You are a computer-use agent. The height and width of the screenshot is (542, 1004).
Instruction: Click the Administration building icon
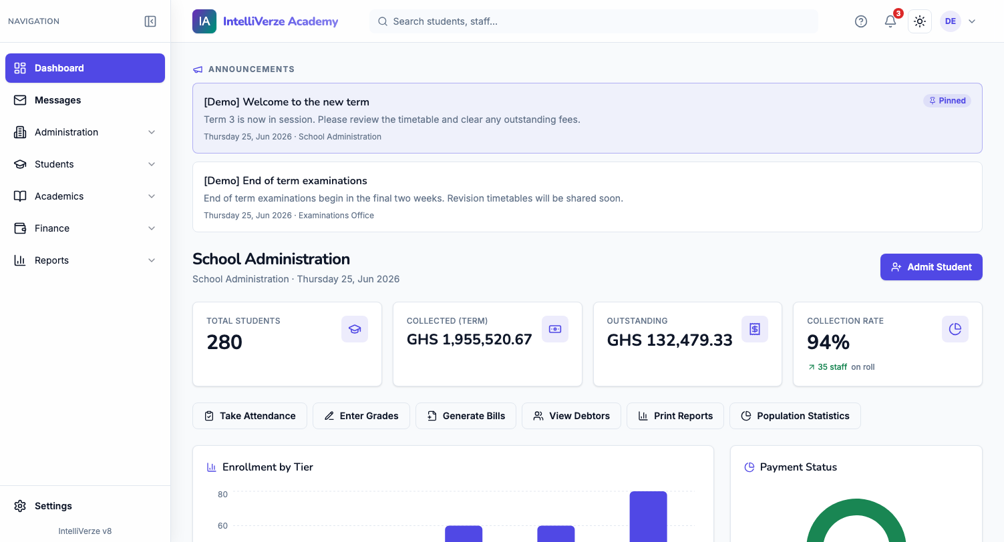click(20, 132)
